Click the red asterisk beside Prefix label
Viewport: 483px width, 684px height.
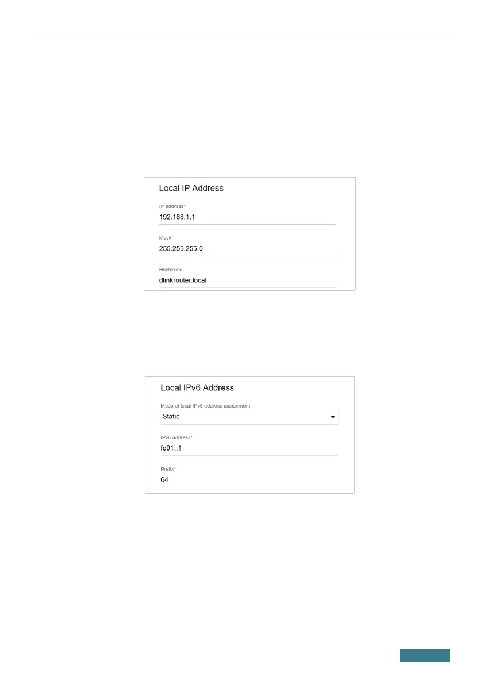175,468
